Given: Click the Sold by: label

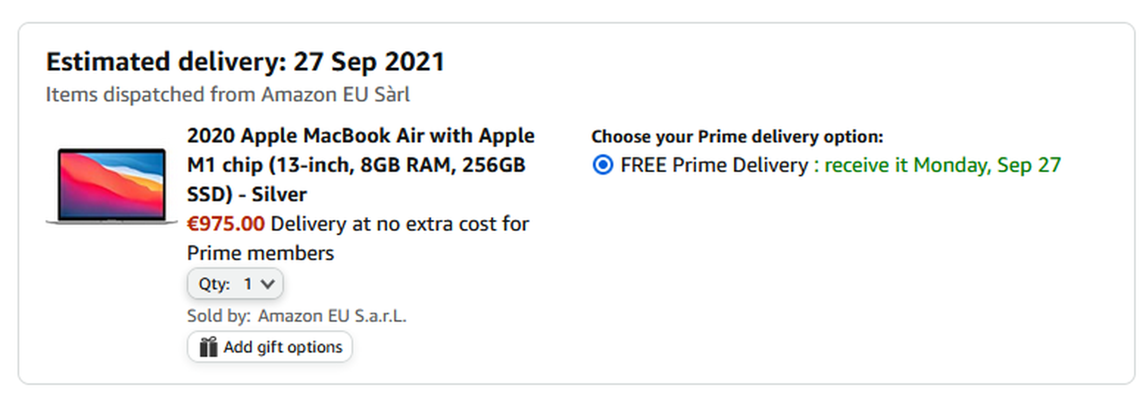Looking at the screenshot, I should (219, 316).
